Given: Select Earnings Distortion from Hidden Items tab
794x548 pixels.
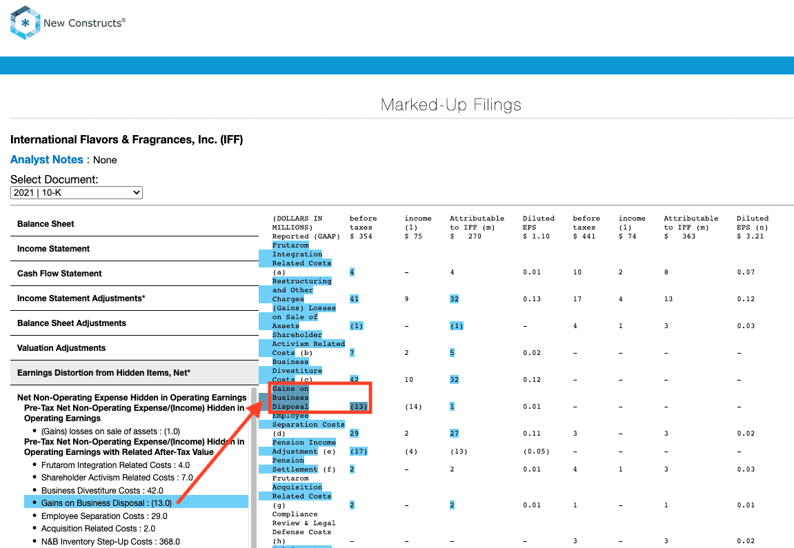Looking at the screenshot, I should [135, 372].
